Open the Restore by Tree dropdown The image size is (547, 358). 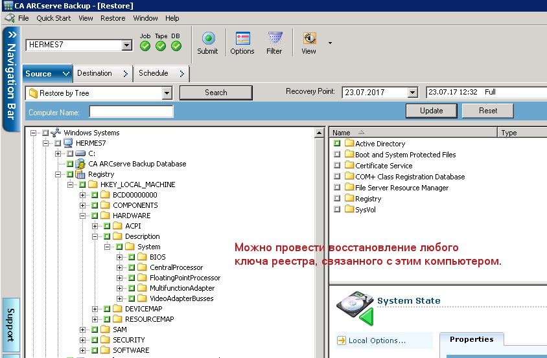pyautogui.click(x=167, y=93)
